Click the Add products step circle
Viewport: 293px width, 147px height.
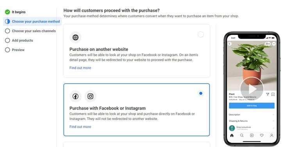click(7, 40)
